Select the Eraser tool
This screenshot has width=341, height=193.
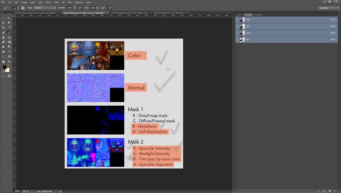[x=3, y=42]
